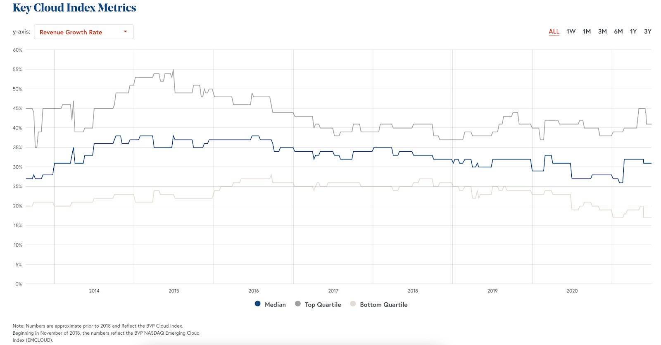
Task: Switch to the 1W time range
Action: [x=571, y=31]
